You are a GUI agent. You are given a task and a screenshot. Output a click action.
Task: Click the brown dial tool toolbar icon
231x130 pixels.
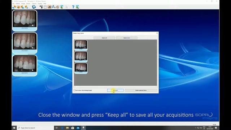click(58, 7)
